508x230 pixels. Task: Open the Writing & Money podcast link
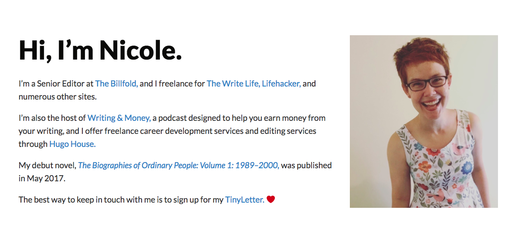click(x=119, y=118)
